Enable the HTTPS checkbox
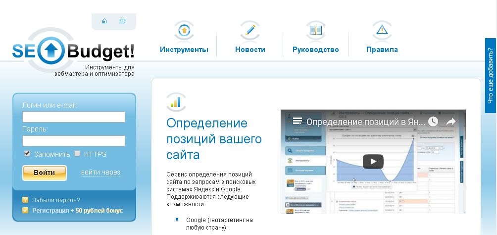The height and width of the screenshot is (235, 497). tap(77, 153)
